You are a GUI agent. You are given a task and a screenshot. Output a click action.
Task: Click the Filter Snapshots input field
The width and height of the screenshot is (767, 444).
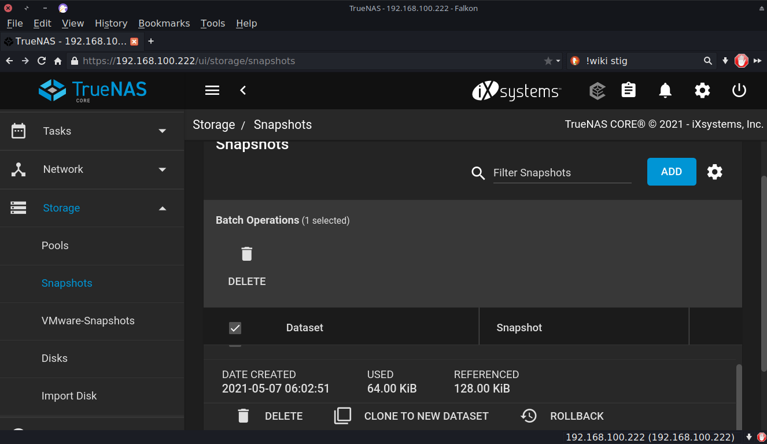tap(562, 173)
